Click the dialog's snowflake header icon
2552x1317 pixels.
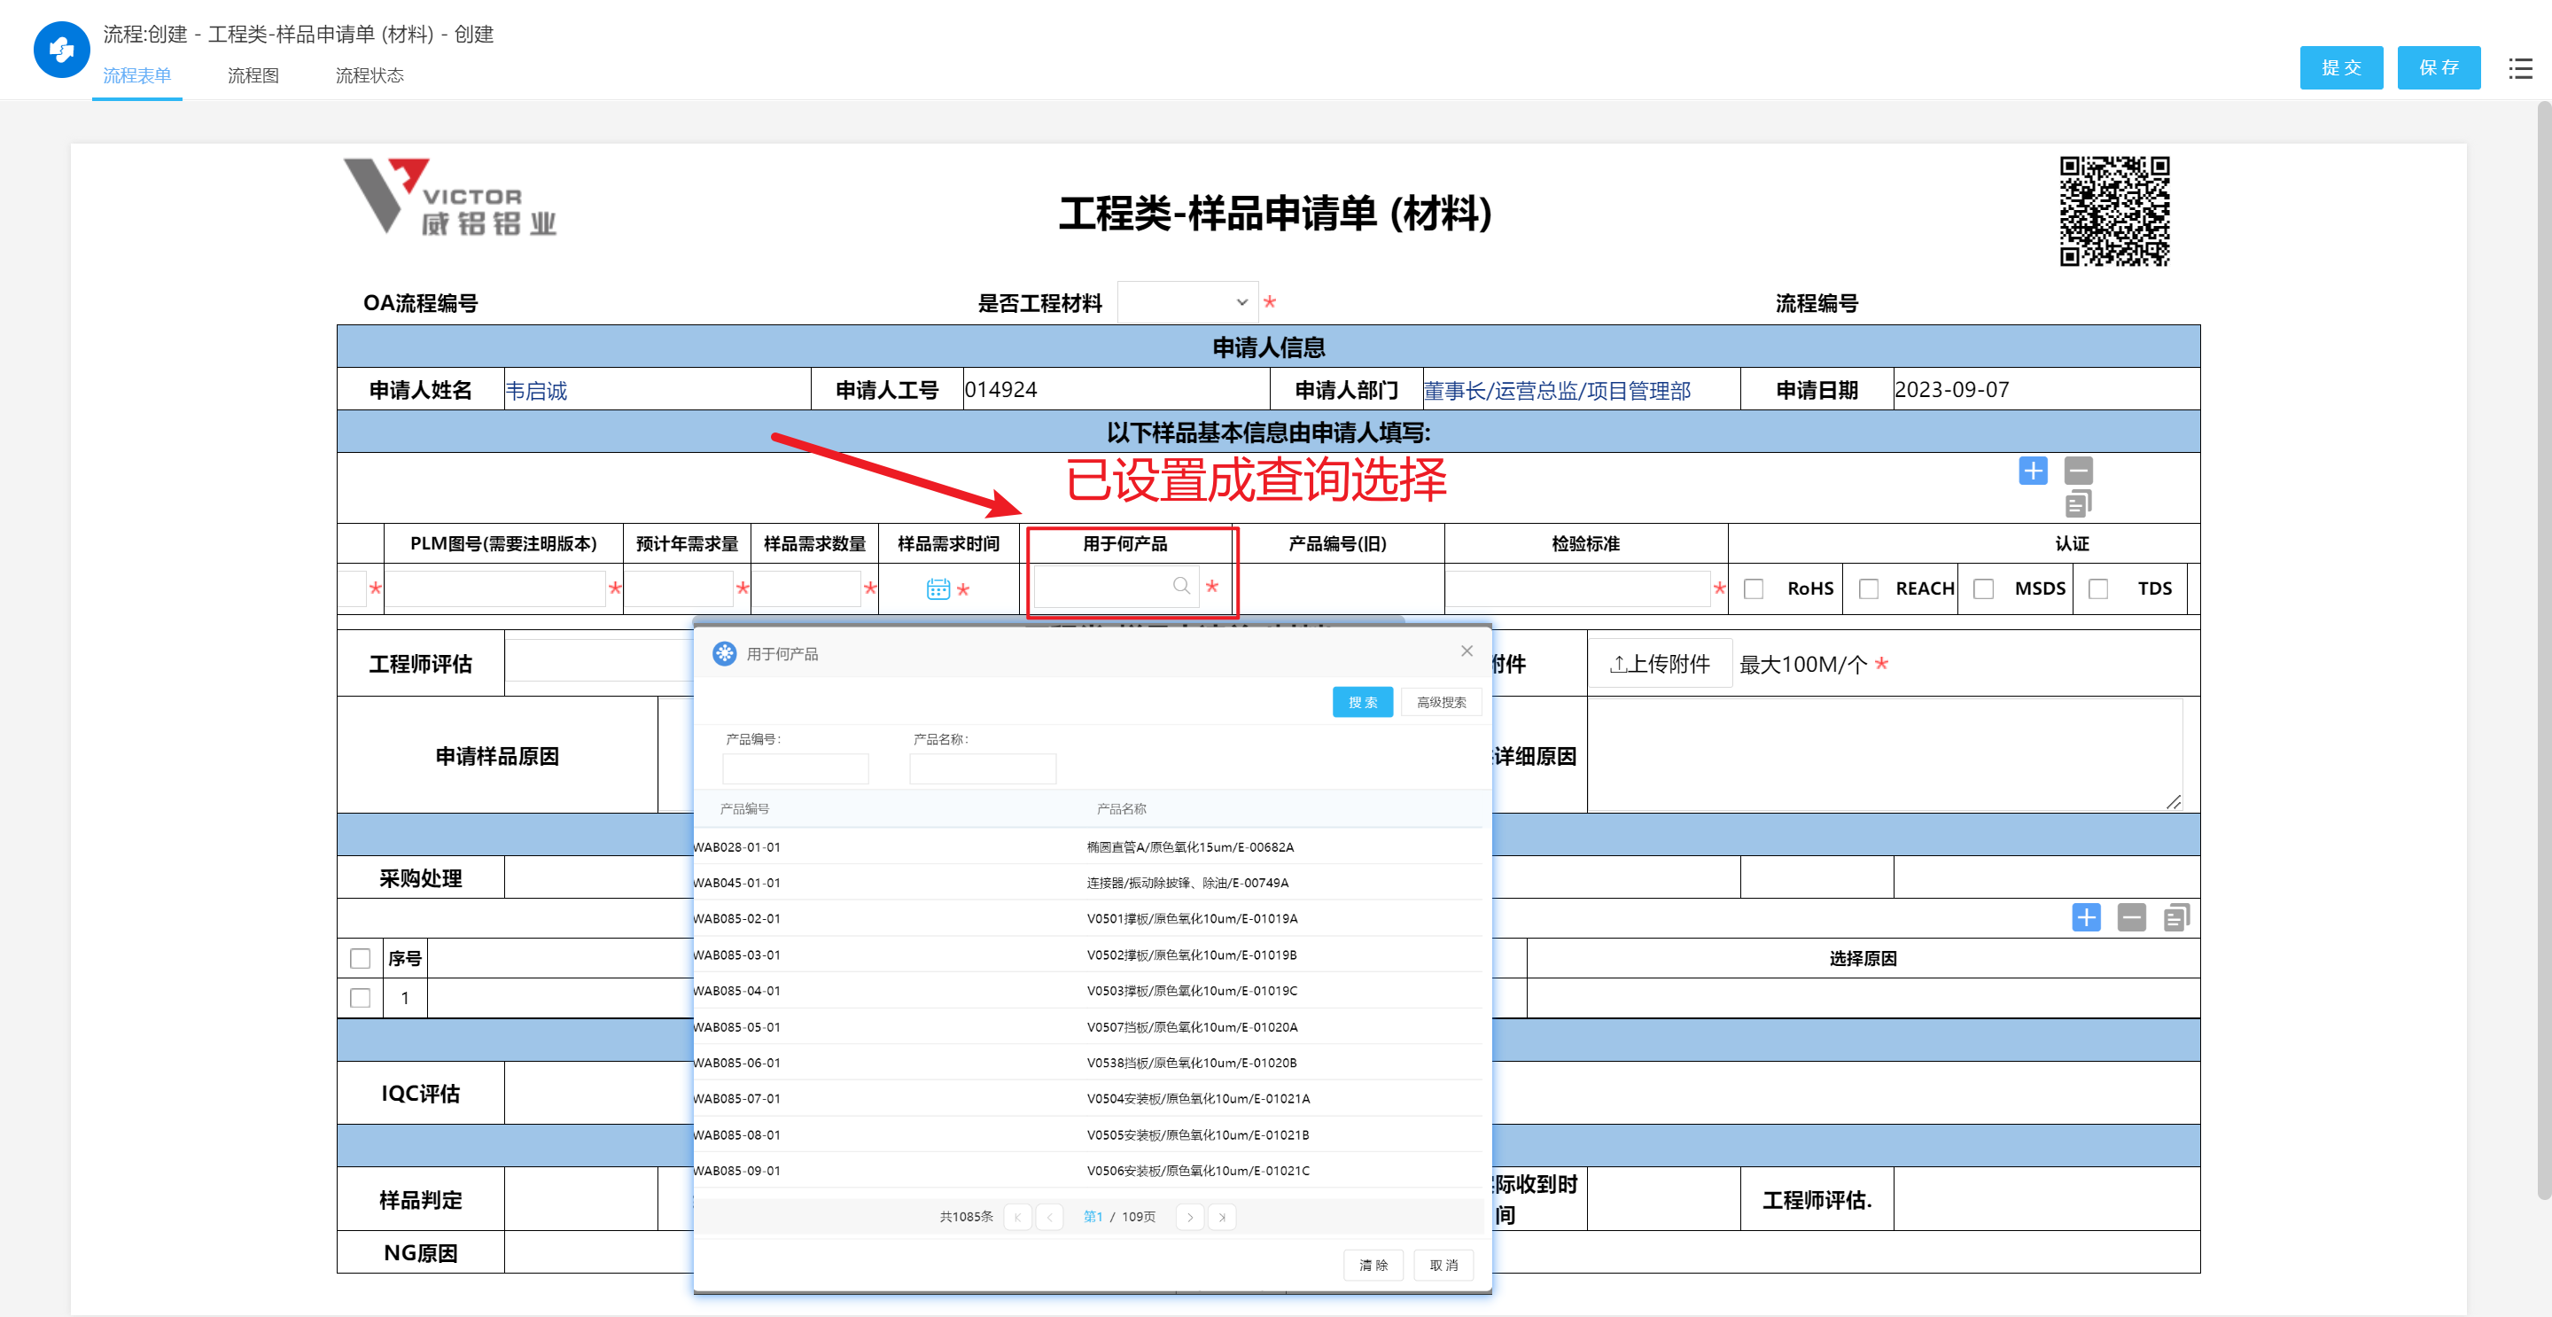tap(725, 653)
